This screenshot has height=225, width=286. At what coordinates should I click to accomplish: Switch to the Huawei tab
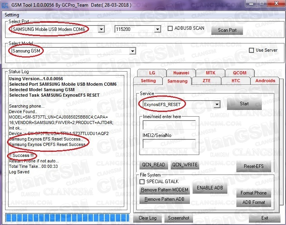[x=181, y=73]
